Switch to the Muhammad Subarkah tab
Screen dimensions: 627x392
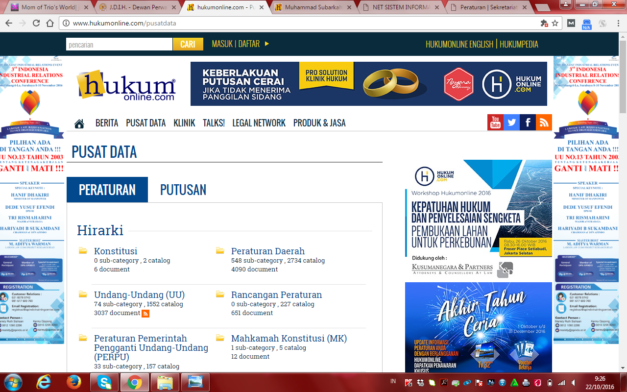[313, 7]
